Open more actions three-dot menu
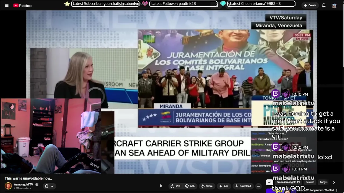 (x=258, y=186)
